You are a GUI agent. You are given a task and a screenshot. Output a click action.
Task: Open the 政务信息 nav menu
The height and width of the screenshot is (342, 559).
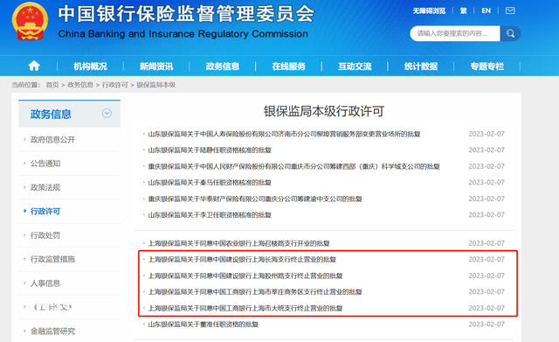pyautogui.click(x=223, y=66)
